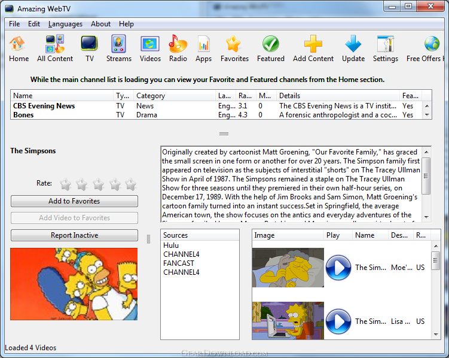
Task: Play the Lisa video
Action: point(338,321)
